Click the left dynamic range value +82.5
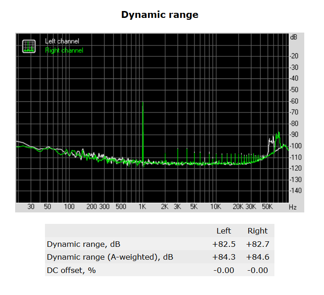The height and width of the screenshot is (295, 324). click(x=224, y=244)
